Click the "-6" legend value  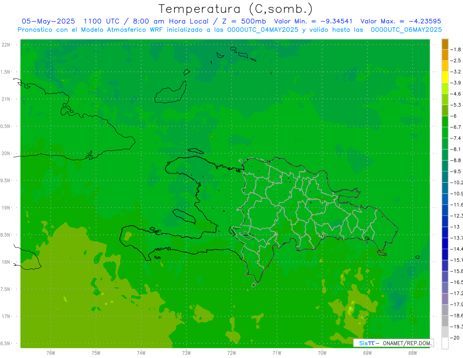point(453,116)
